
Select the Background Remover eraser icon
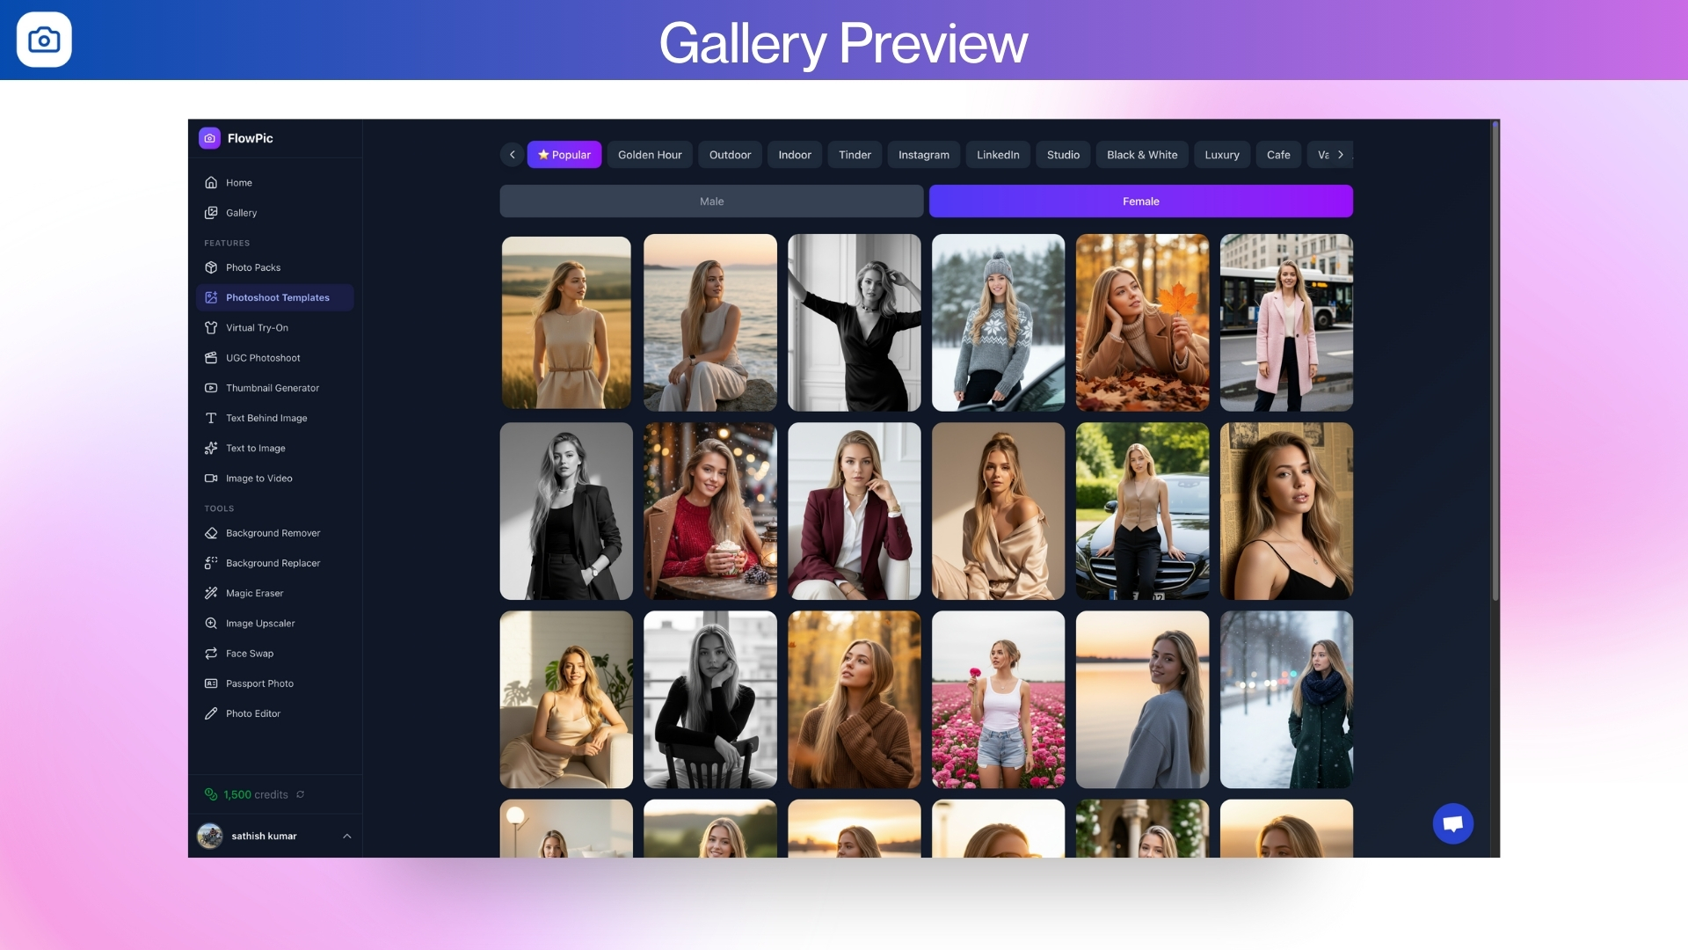pos(211,533)
